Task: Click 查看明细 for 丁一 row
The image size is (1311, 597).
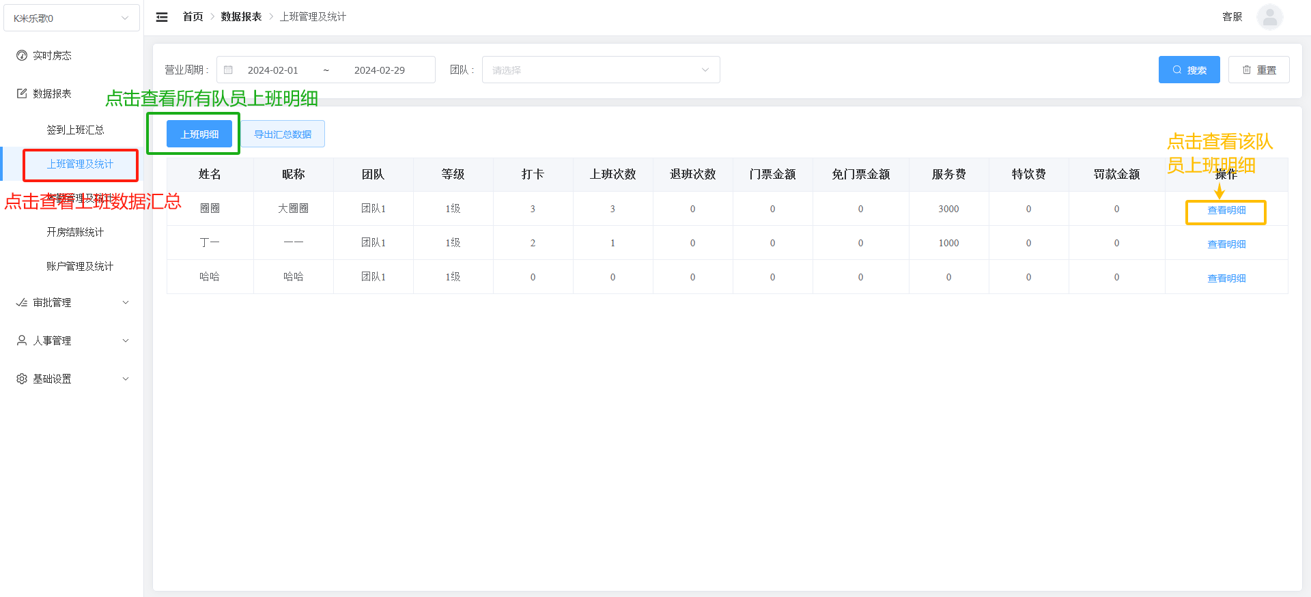Action: [x=1226, y=244]
